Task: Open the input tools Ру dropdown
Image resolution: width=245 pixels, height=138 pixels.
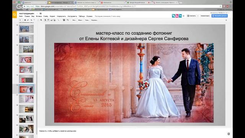Action: click(x=68, y=20)
